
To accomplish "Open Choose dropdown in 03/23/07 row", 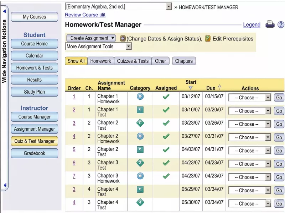I will coord(250,124).
